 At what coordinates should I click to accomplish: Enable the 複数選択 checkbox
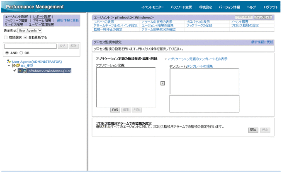tap(5, 38)
